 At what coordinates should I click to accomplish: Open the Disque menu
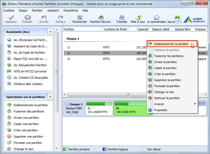point(23,10)
